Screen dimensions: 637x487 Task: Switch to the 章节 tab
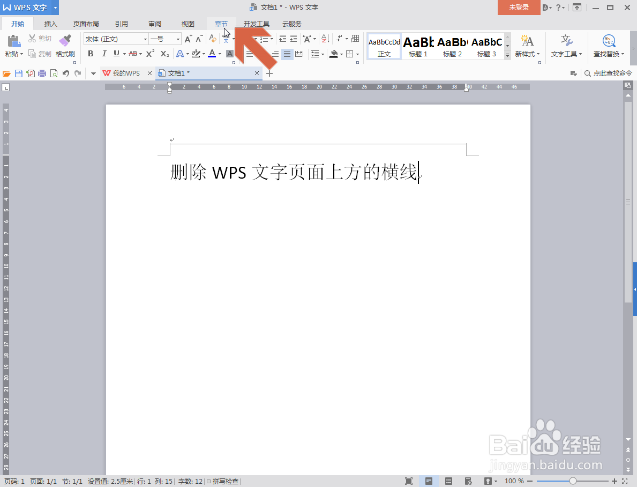pyautogui.click(x=221, y=24)
